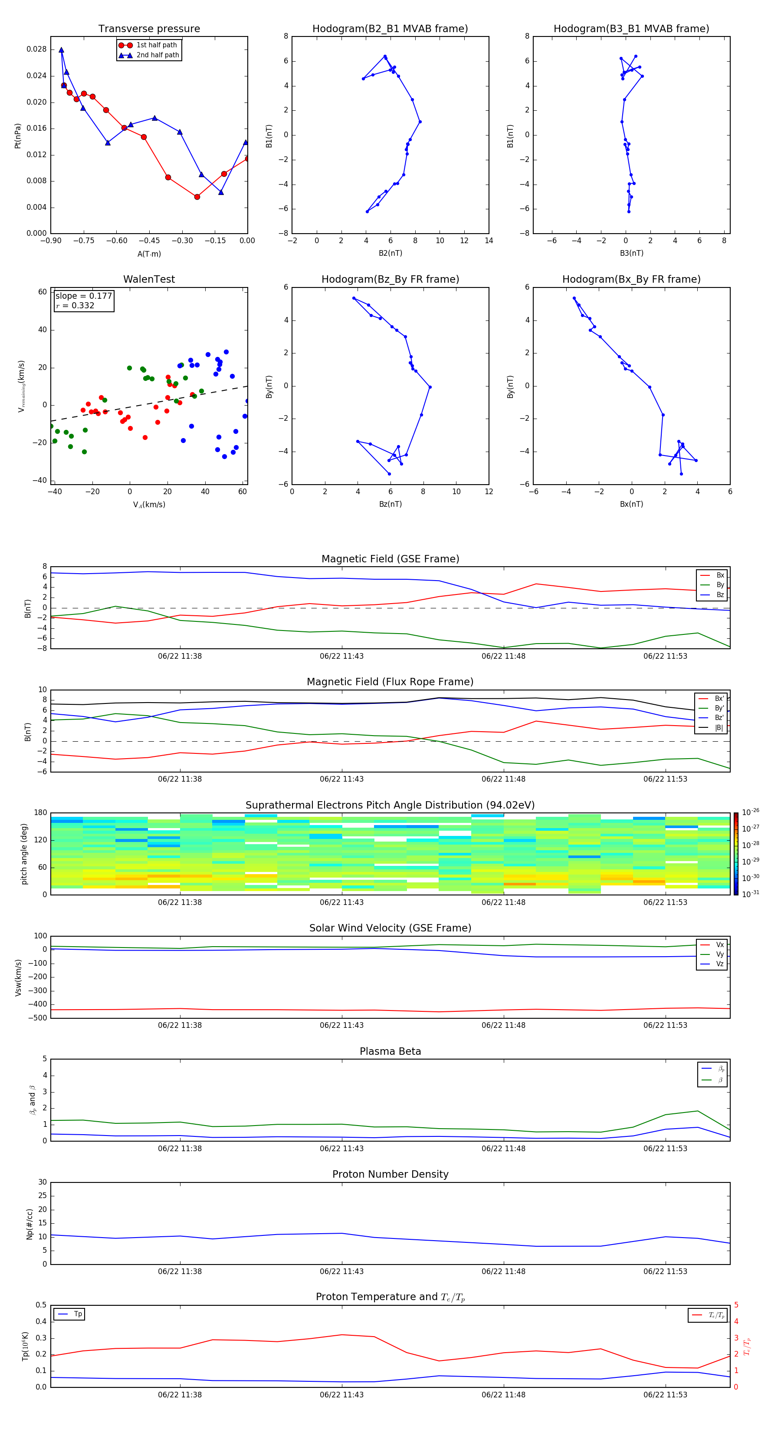Click the 'Vx' velocity legend entry
The image size is (781, 1433).
pos(712,944)
